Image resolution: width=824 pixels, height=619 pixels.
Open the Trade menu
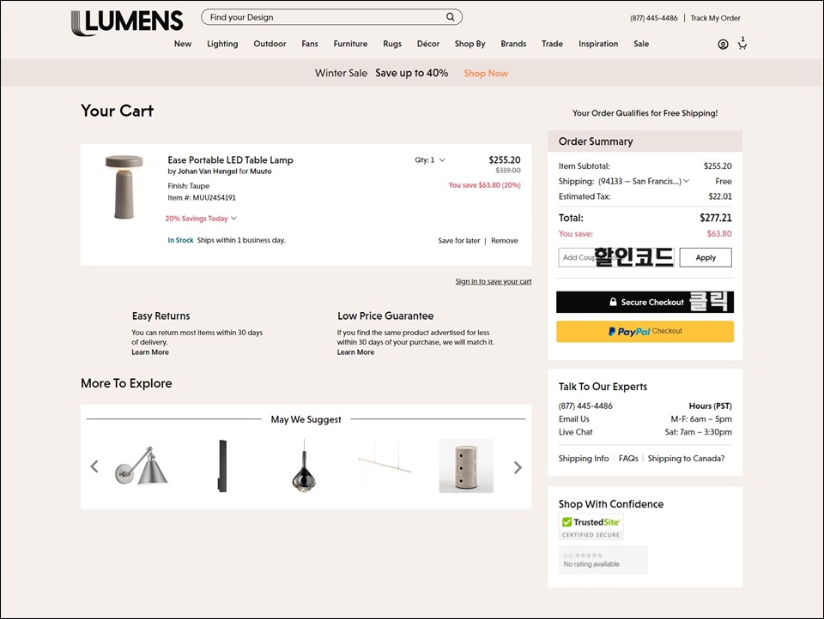(x=552, y=44)
